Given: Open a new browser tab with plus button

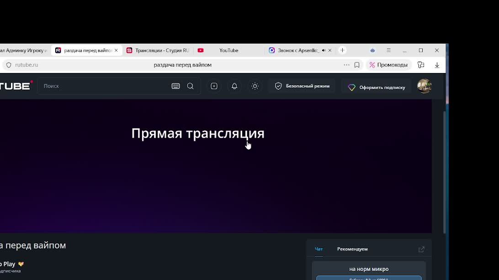Looking at the screenshot, I should [342, 50].
